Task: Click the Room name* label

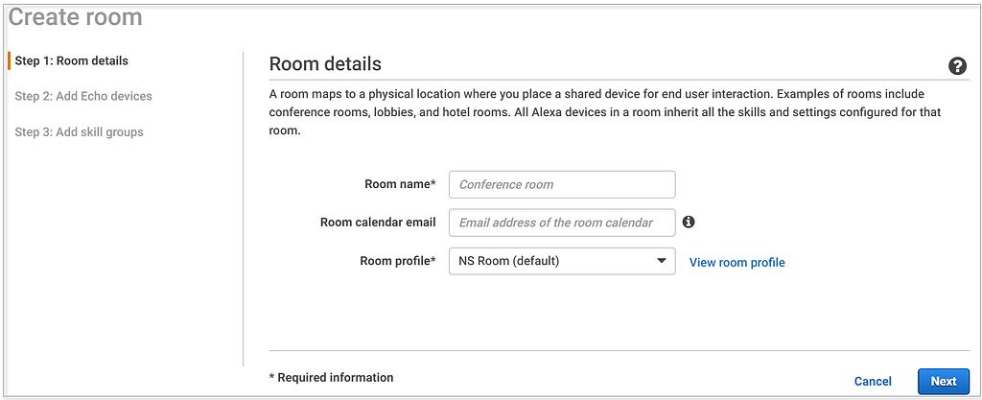Action: click(400, 184)
